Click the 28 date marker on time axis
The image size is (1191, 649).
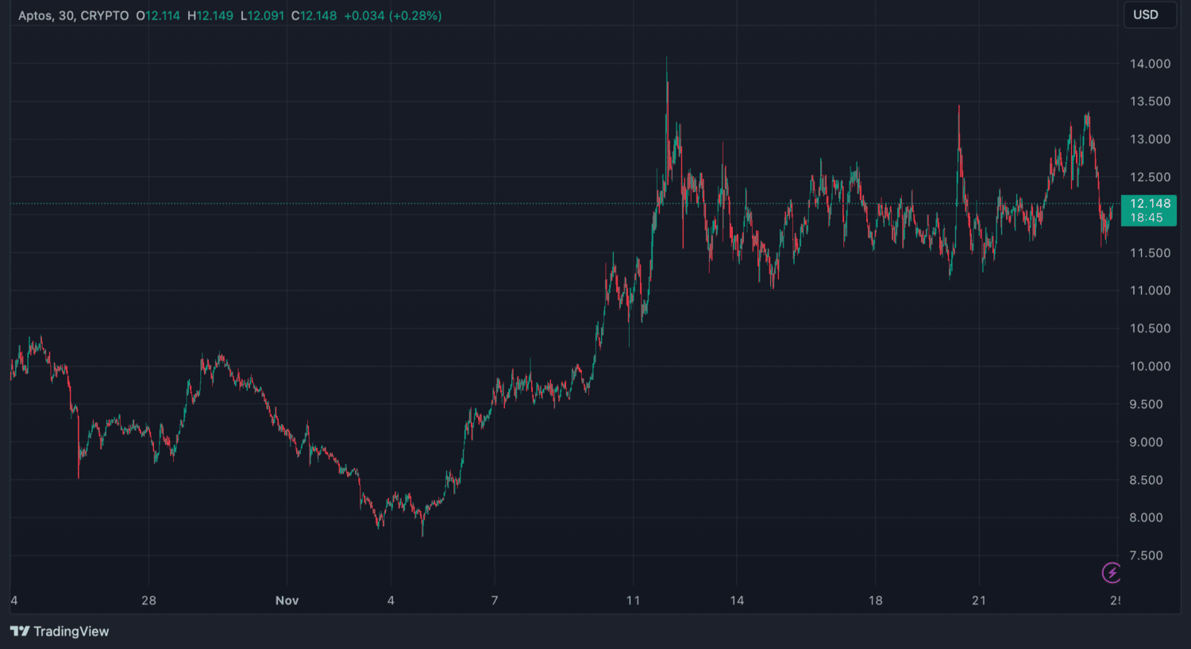click(148, 601)
